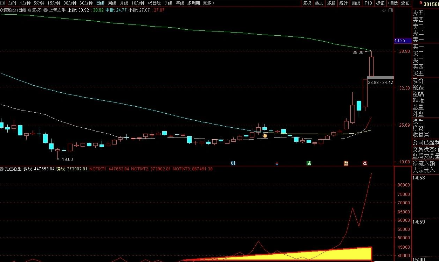Click the 39.00 high price label

tap(358, 52)
